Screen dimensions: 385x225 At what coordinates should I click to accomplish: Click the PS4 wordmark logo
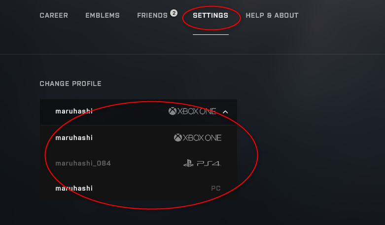point(209,164)
